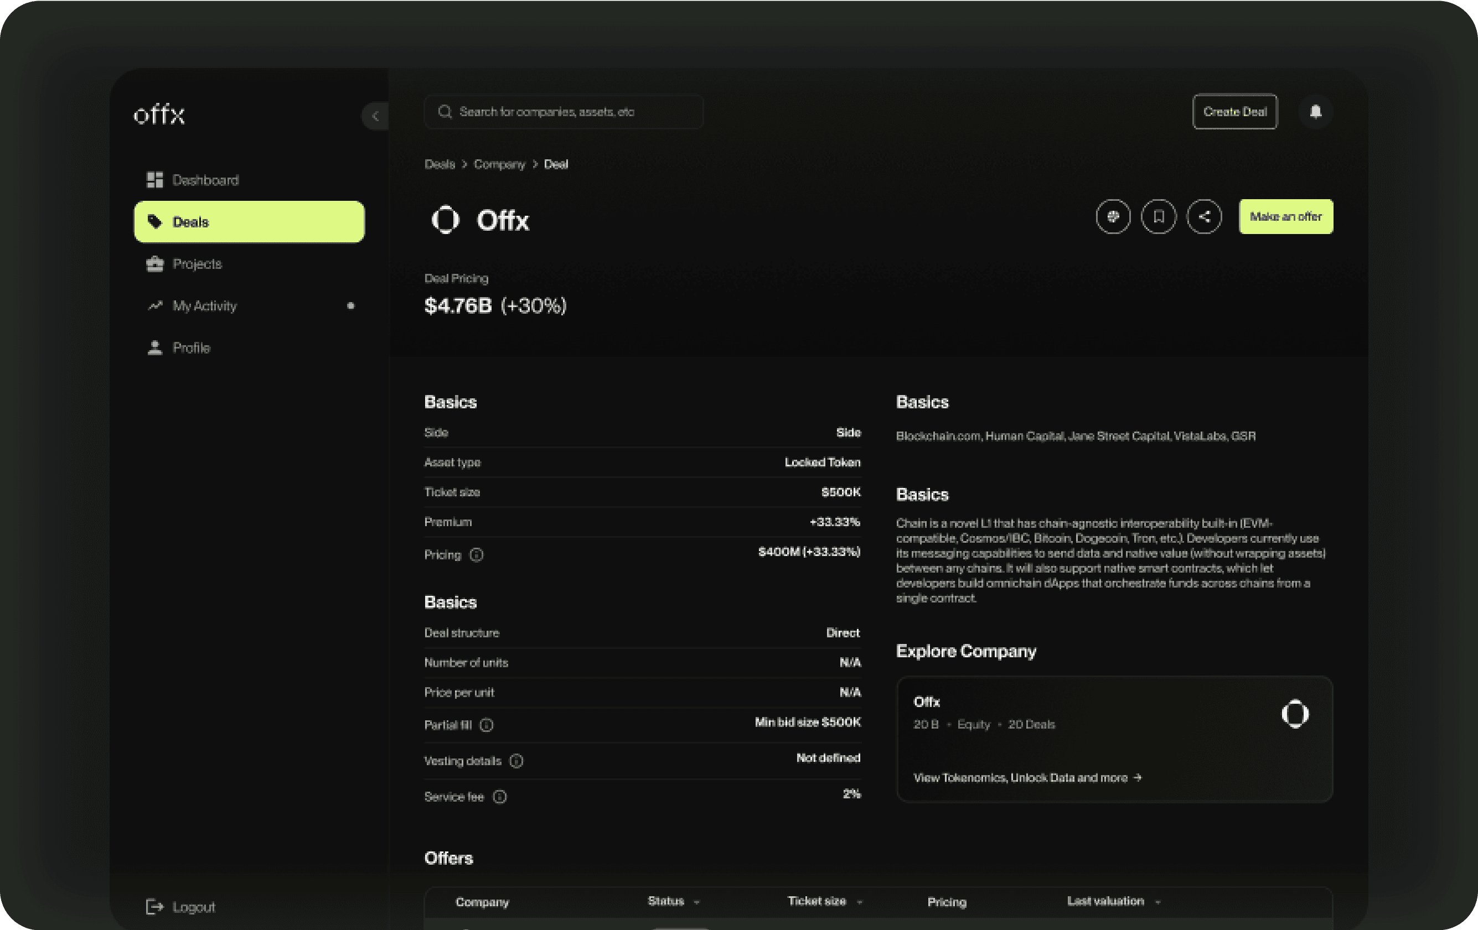The image size is (1478, 930).
Task: Click the Make an offer button
Action: click(x=1285, y=216)
